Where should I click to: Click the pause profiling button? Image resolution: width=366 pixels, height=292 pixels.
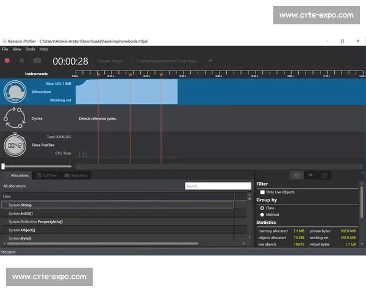click(x=22, y=61)
